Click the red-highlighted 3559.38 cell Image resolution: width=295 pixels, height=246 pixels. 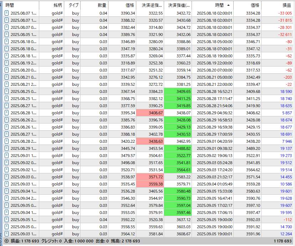pos(150,184)
